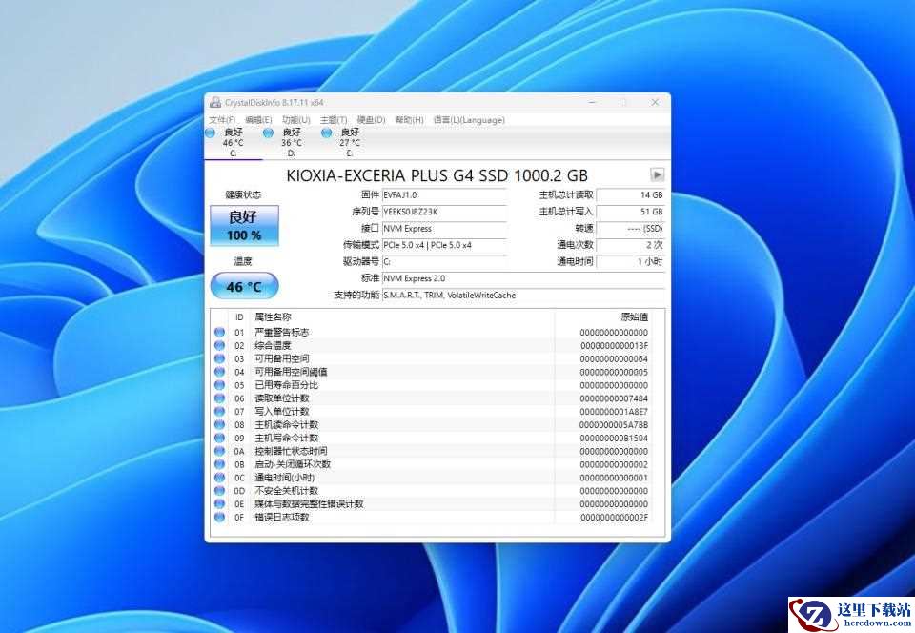Click raw value 0000000000002F
The height and width of the screenshot is (633, 915).
click(x=614, y=517)
